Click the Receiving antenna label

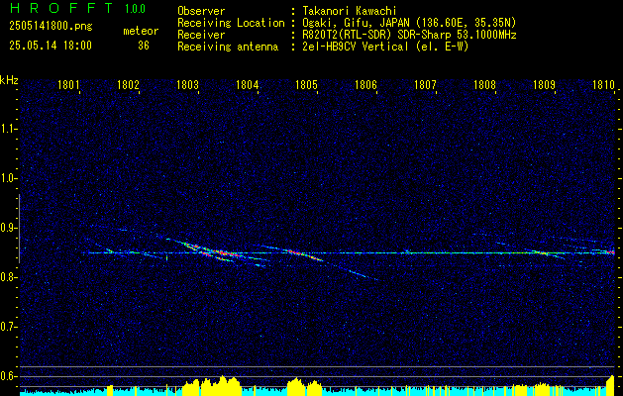pos(228,47)
